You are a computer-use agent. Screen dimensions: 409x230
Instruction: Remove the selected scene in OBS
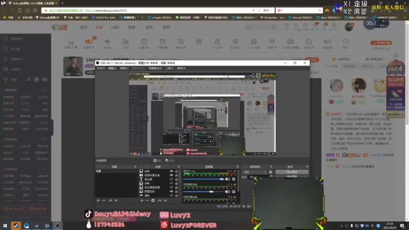[x=104, y=200]
